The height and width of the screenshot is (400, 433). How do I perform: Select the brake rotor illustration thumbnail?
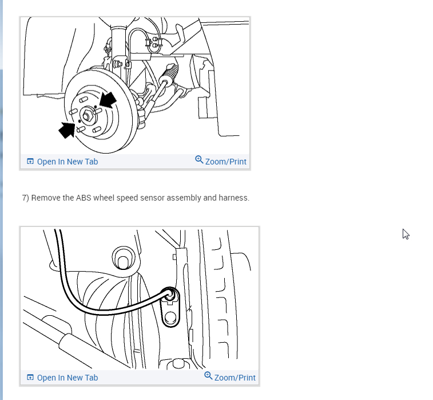[135, 85]
